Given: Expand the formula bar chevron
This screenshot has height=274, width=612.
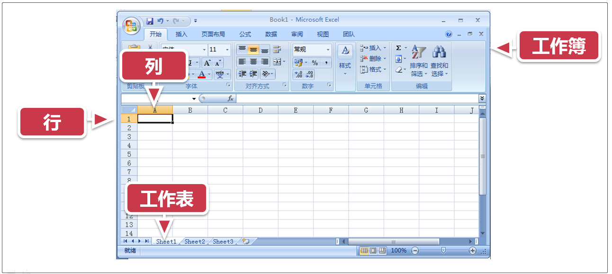Looking at the screenshot, I should coord(482,98).
